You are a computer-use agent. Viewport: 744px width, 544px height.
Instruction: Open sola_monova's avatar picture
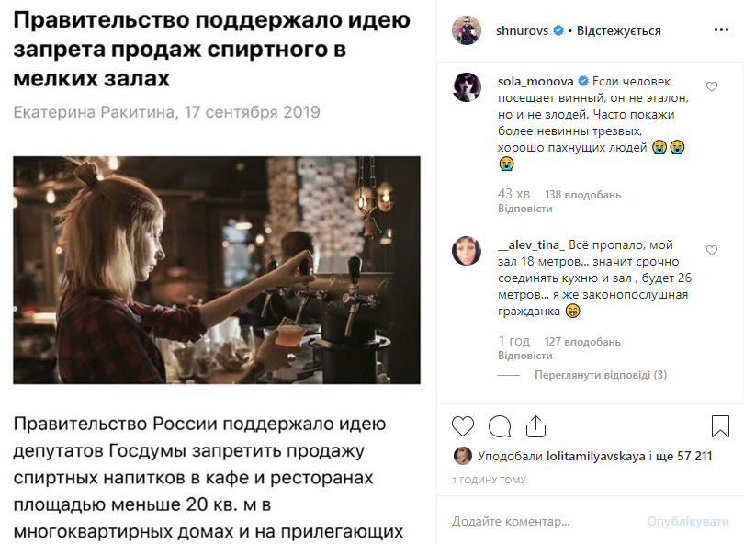click(x=467, y=87)
